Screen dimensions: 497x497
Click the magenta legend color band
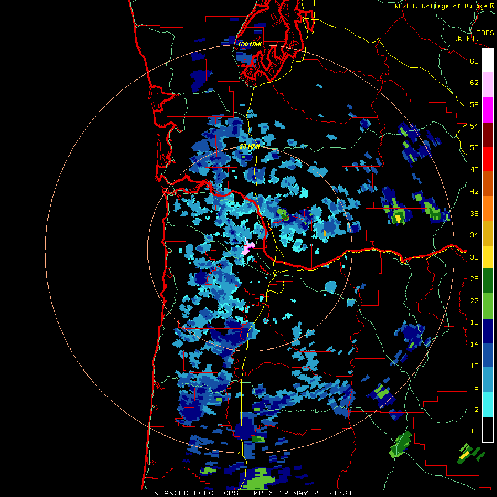tap(488, 110)
